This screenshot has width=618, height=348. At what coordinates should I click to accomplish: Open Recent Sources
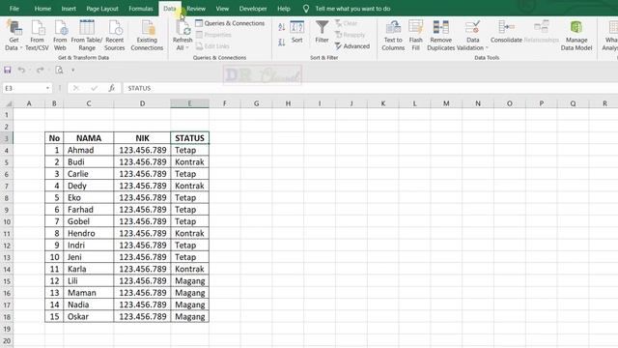point(115,36)
